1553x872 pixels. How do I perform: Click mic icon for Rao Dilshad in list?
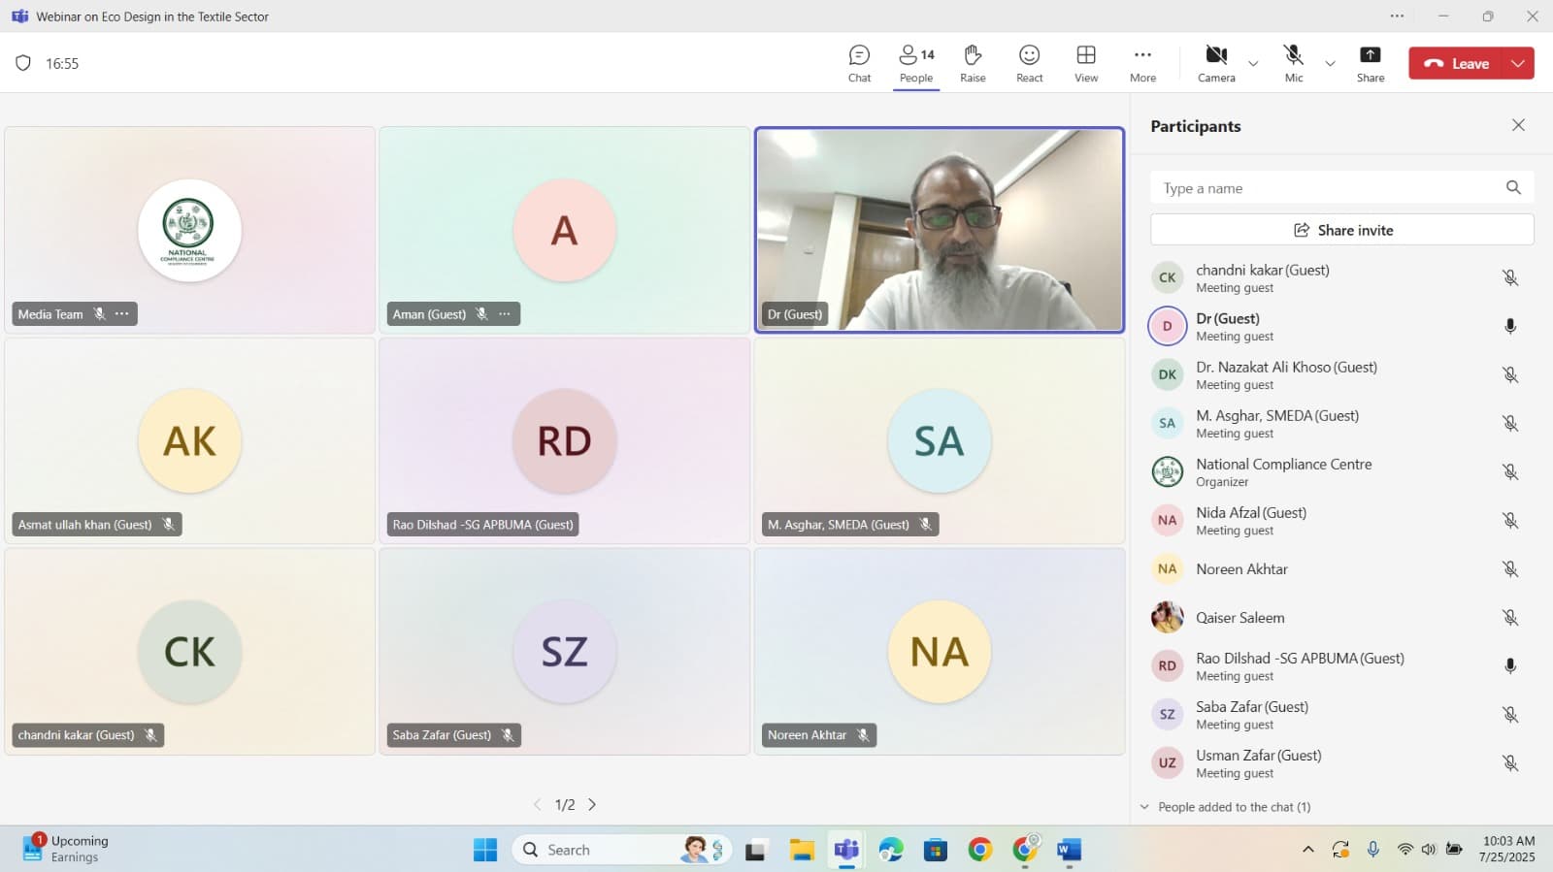pyautogui.click(x=1510, y=665)
